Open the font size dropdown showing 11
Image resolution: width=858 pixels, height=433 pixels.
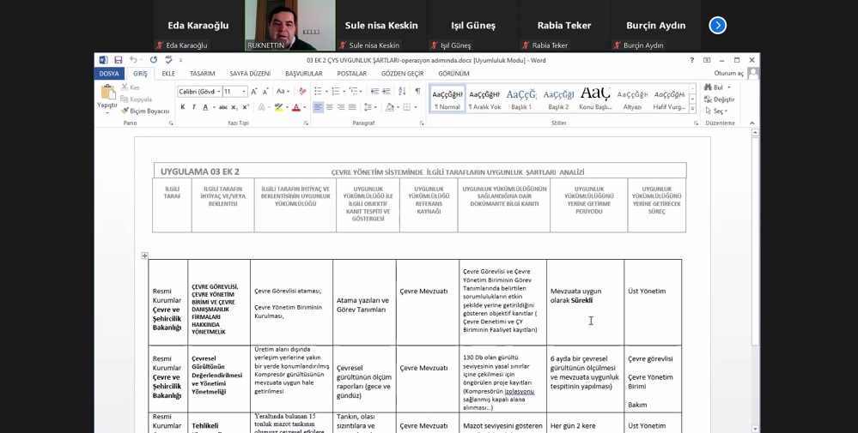pyautogui.click(x=243, y=92)
